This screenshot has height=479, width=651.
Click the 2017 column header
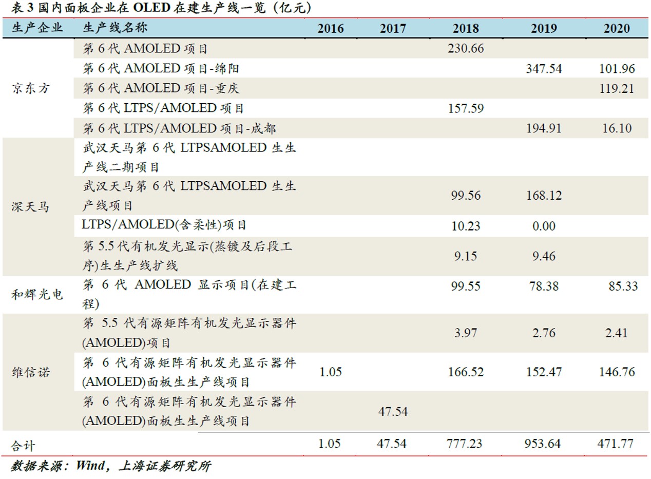coord(393,28)
